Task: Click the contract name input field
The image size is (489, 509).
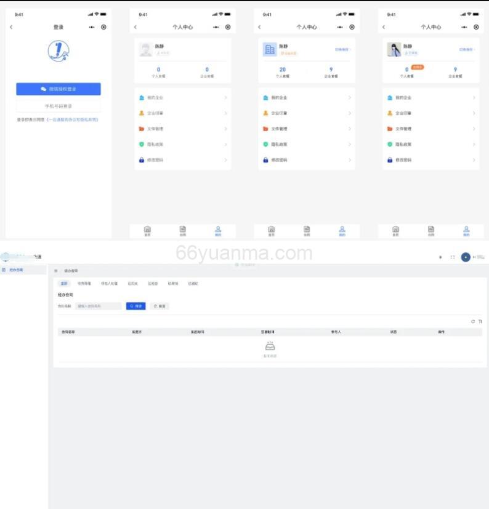Action: [99, 306]
